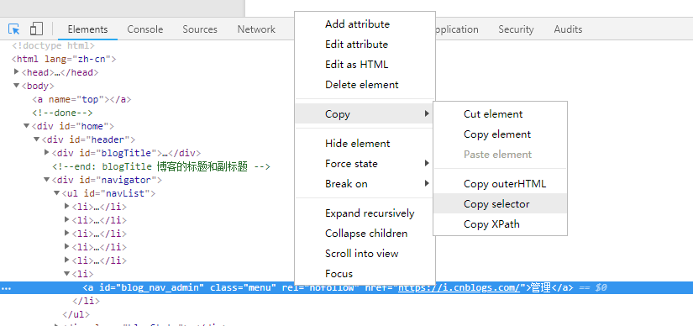Screen dimensions: 693x326
Task: Open the Copy submenu entry
Action: (x=365, y=114)
